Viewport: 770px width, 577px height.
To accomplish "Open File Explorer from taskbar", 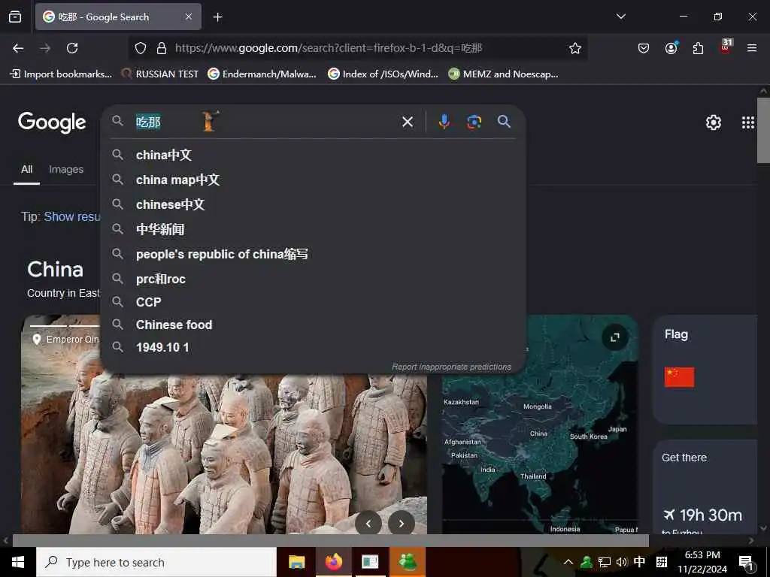I will (x=296, y=562).
